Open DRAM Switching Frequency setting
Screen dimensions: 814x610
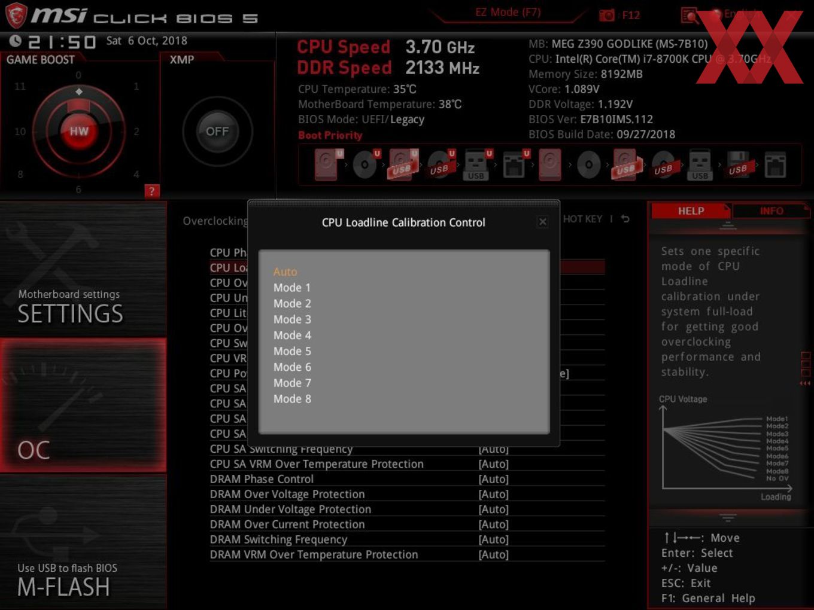(x=407, y=539)
